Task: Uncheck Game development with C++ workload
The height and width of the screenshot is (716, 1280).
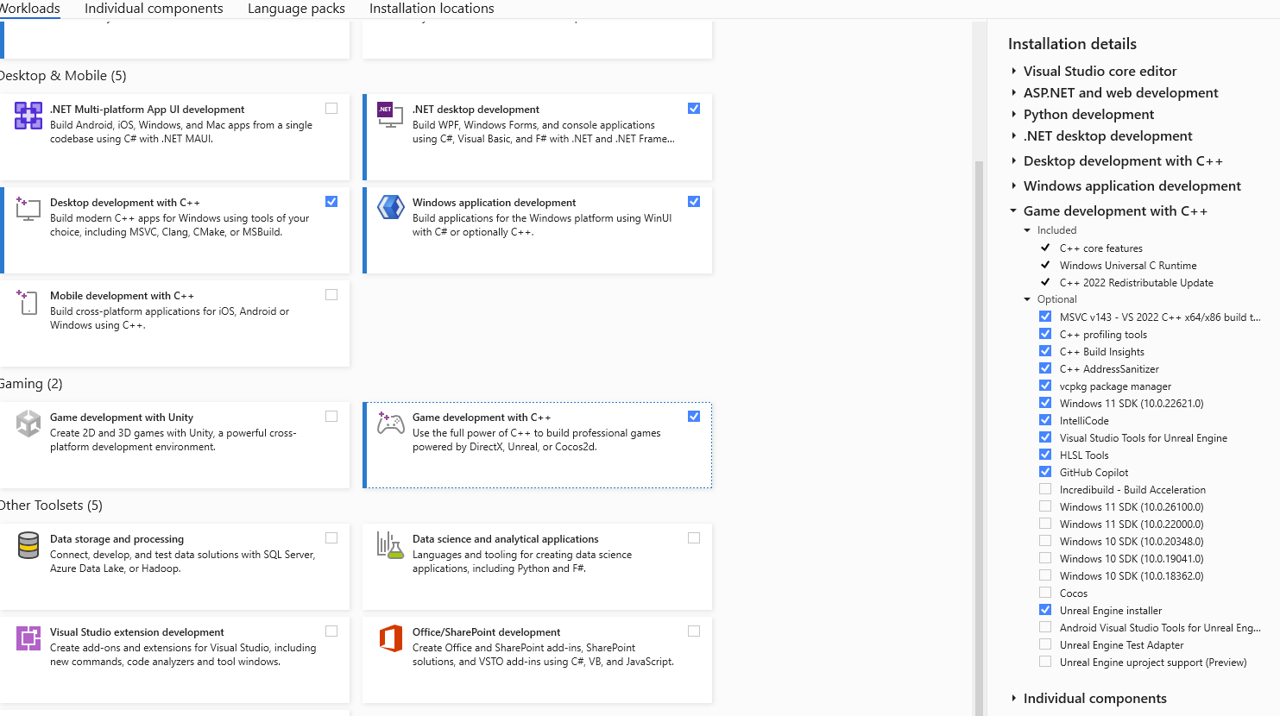Action: [694, 417]
